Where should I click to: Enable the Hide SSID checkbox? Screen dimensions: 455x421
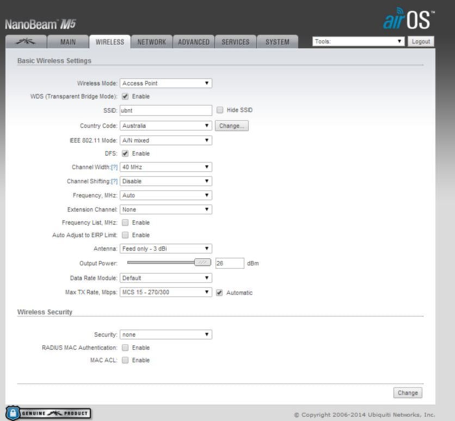click(220, 110)
